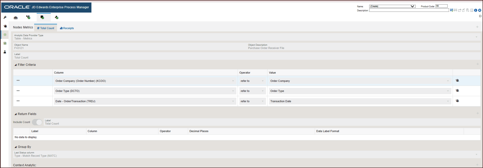Add a filter row with Filter Criteria plus

(x=478, y=64)
